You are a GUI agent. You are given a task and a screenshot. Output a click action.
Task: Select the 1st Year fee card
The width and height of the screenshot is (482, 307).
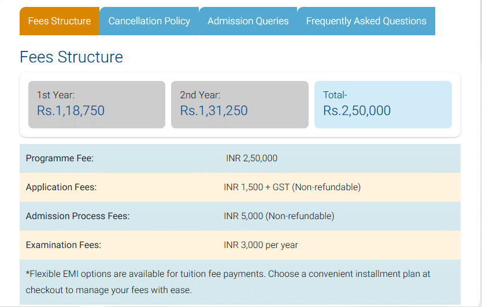97,104
